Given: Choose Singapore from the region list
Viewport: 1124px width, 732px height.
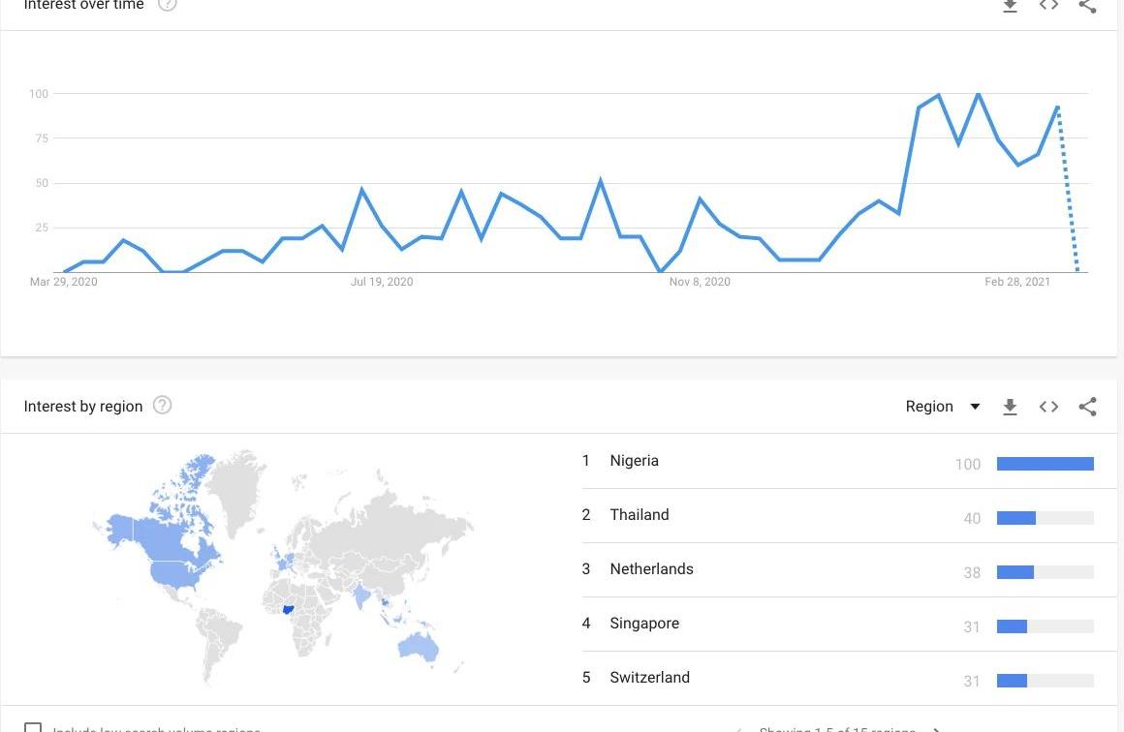Looking at the screenshot, I should tap(644, 624).
